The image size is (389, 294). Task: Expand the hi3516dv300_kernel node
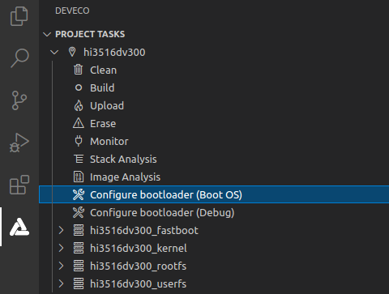62,248
